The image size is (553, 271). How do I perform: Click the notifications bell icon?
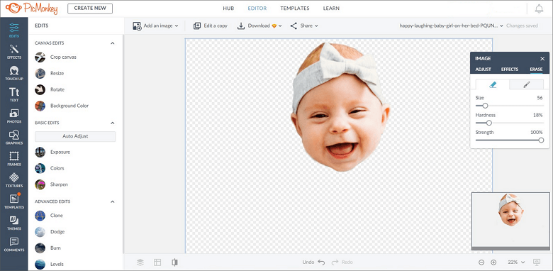pyautogui.click(x=539, y=9)
